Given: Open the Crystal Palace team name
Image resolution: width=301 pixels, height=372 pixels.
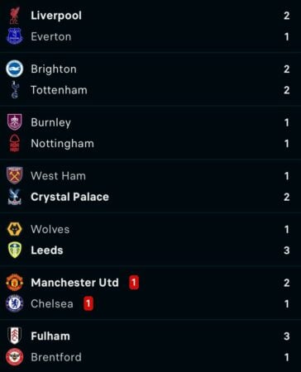Looking at the screenshot, I should coord(70,197).
